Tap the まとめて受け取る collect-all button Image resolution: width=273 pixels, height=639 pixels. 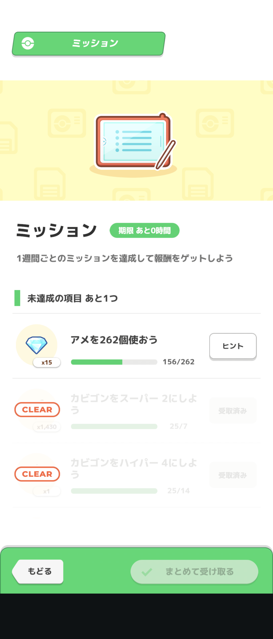194,572
